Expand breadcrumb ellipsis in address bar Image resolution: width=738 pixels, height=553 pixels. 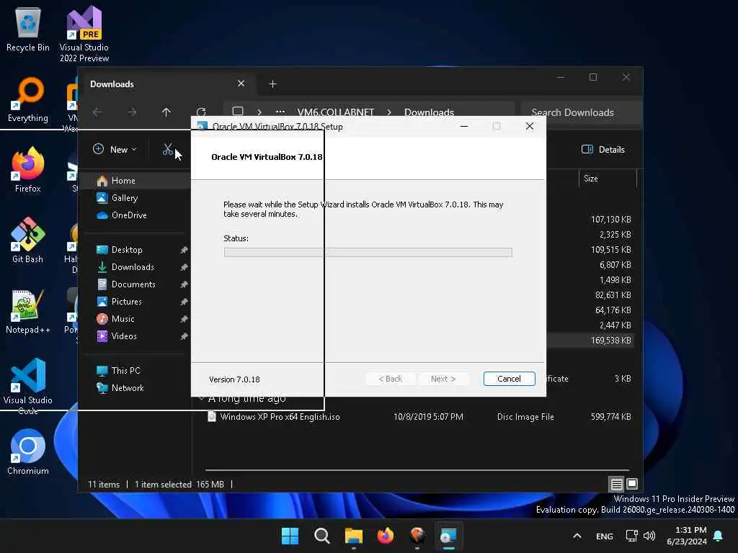(280, 112)
